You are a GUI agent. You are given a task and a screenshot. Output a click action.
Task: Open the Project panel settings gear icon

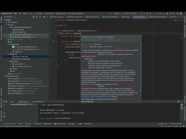tap(44, 17)
